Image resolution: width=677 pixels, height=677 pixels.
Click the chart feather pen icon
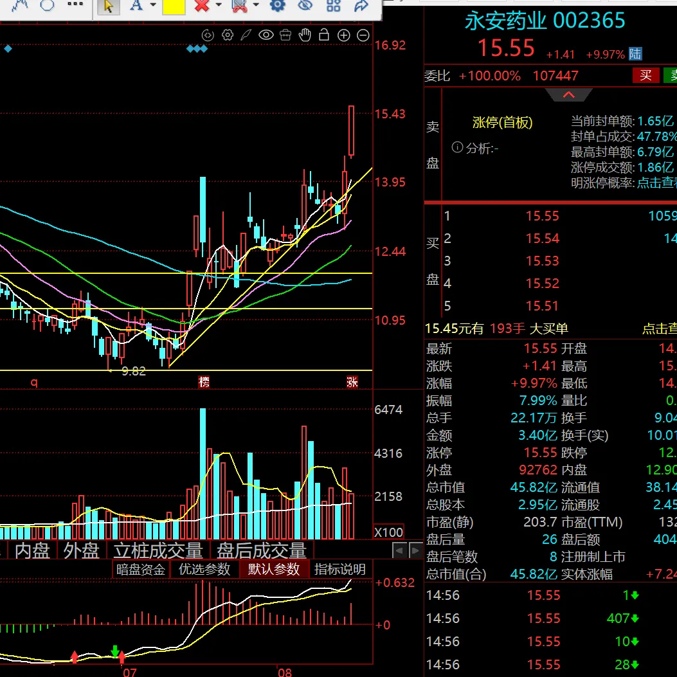pyautogui.click(x=246, y=35)
